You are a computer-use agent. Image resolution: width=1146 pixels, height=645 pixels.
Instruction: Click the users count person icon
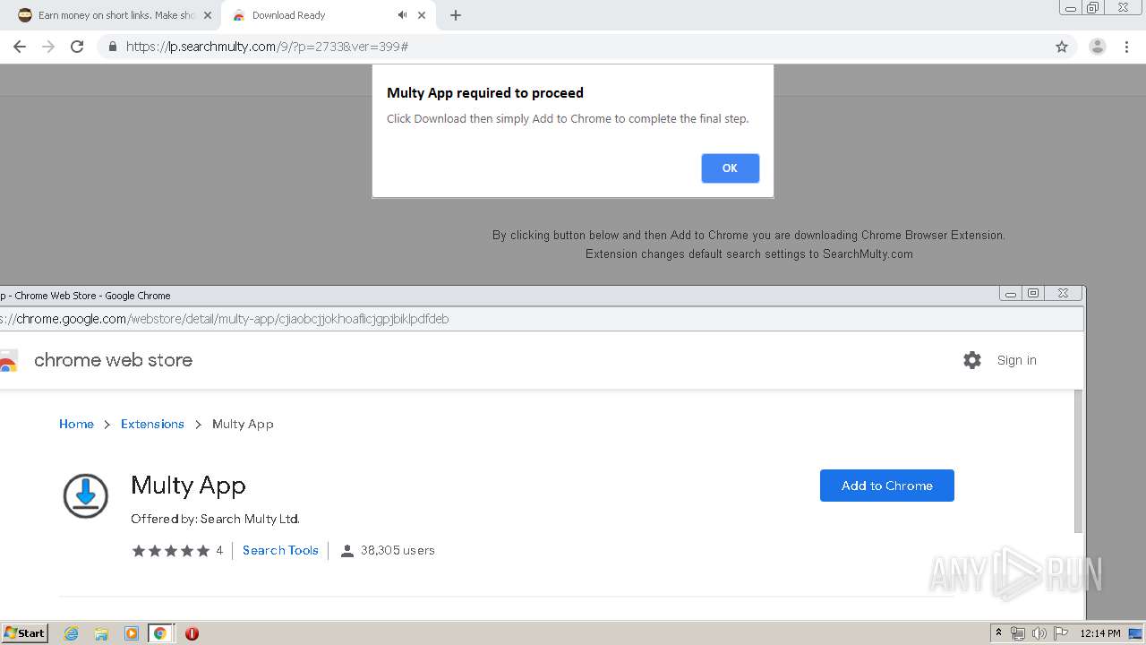pyautogui.click(x=347, y=551)
